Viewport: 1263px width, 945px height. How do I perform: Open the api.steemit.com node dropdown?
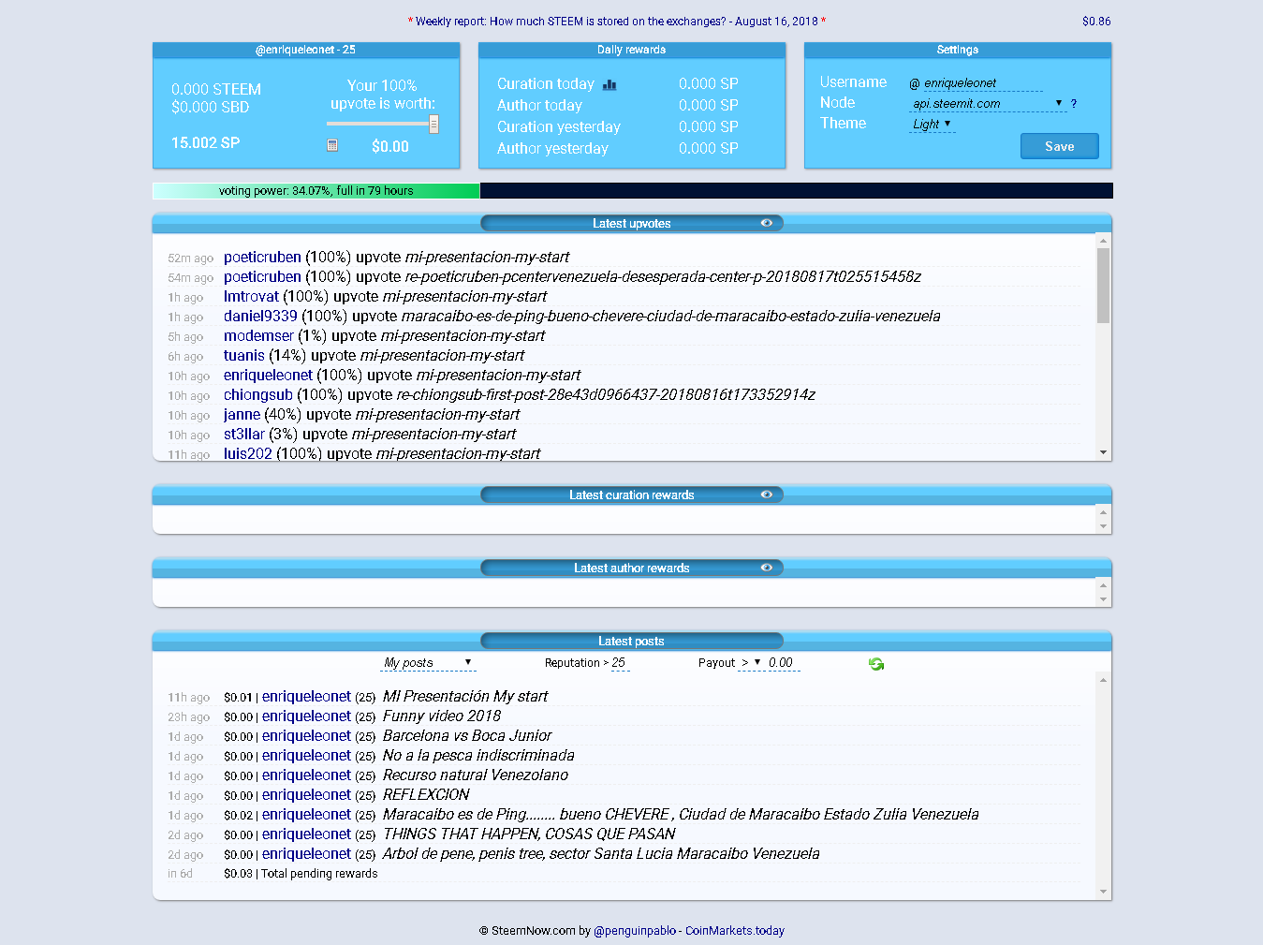(x=989, y=104)
